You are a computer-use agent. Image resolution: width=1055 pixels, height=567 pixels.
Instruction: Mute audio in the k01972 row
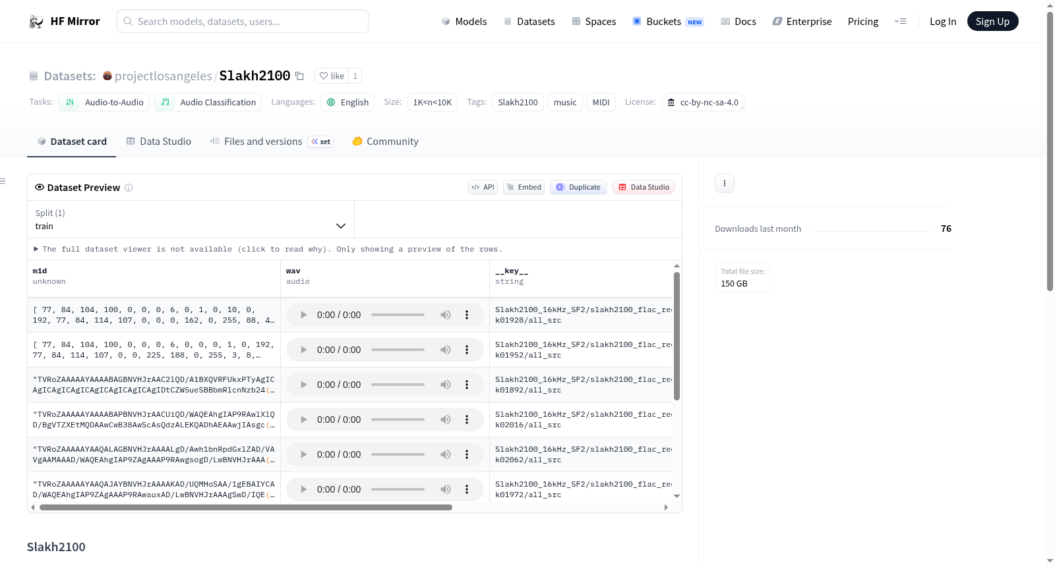coord(446,489)
